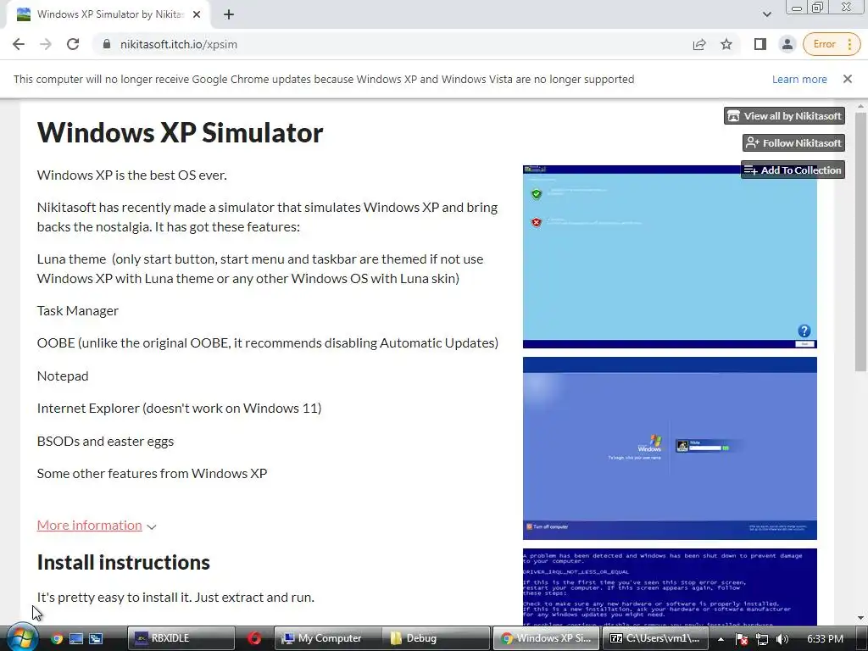Launch Chrome from quick launch
This screenshot has height=651, width=868.
57,638
